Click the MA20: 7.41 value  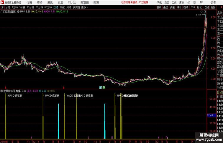tap(50, 12)
